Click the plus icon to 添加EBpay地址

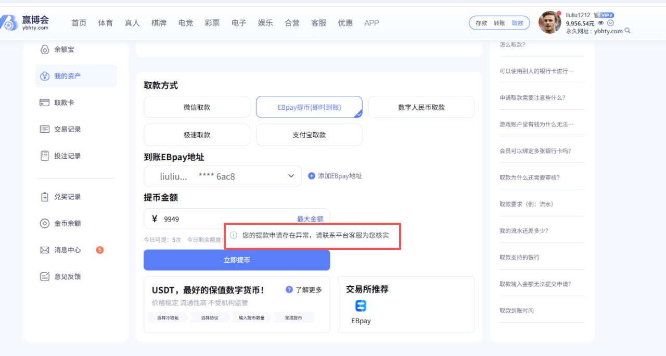pos(312,176)
